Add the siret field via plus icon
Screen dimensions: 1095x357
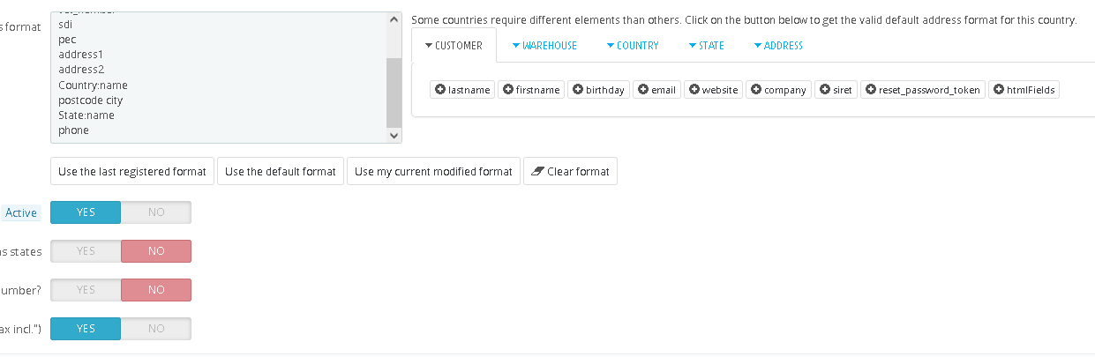825,90
